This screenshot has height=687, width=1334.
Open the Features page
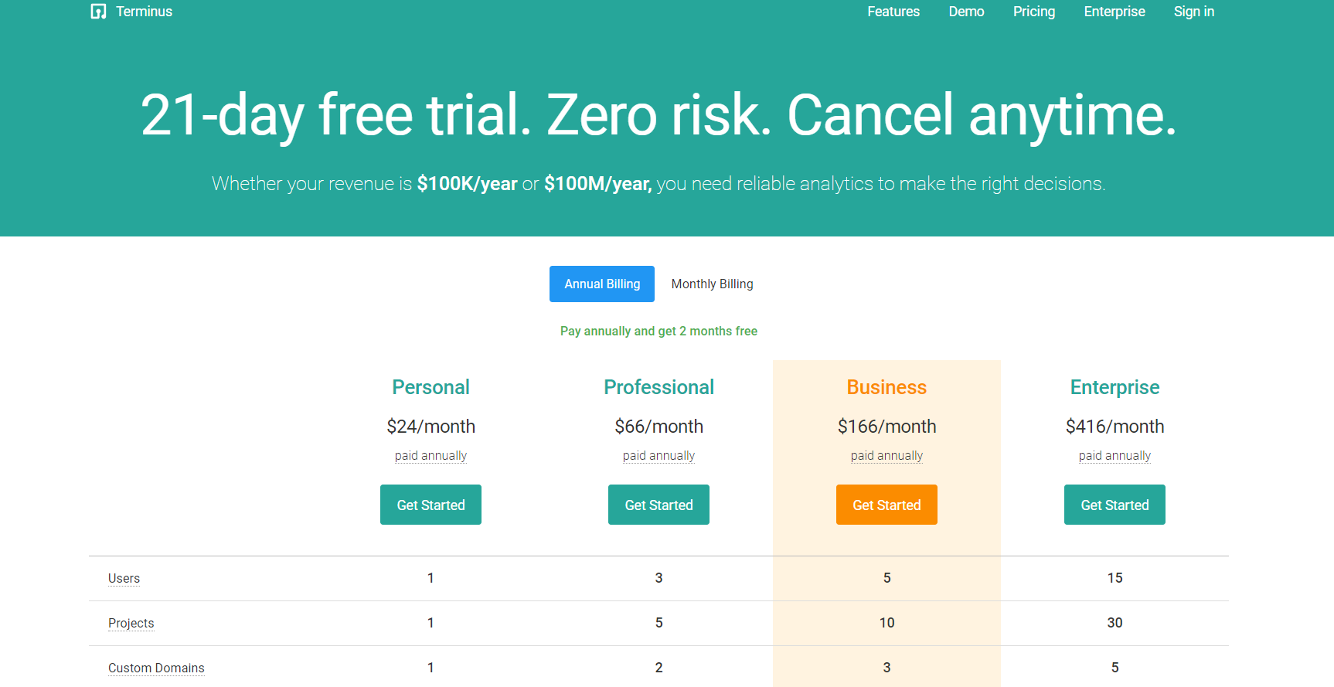[x=893, y=12]
